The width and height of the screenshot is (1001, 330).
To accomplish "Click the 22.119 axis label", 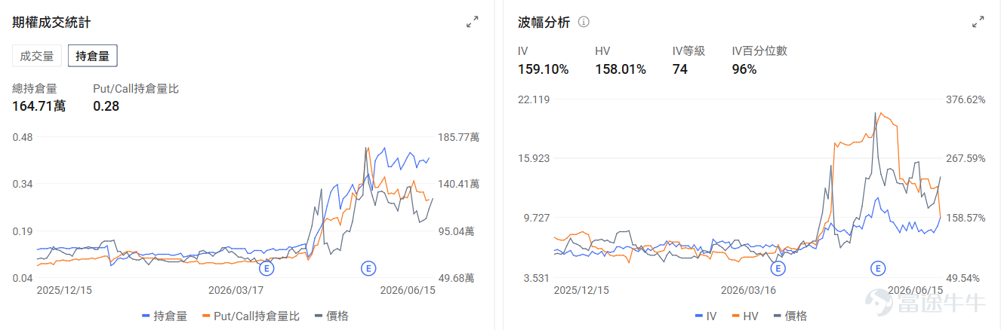I will pyautogui.click(x=532, y=99).
